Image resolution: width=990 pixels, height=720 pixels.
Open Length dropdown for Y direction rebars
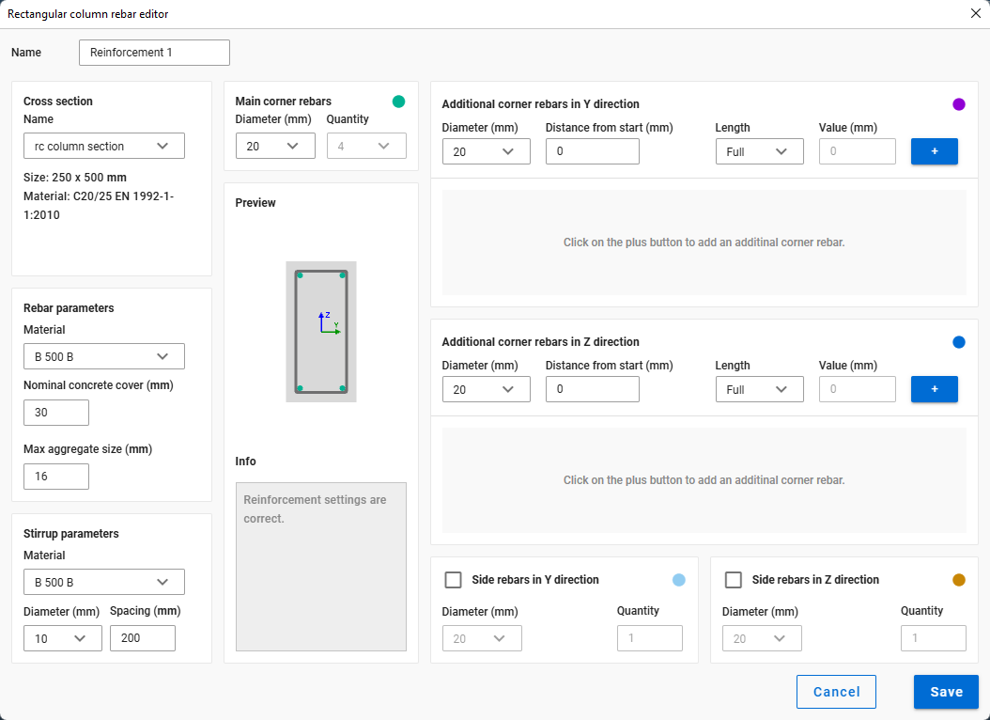(758, 151)
